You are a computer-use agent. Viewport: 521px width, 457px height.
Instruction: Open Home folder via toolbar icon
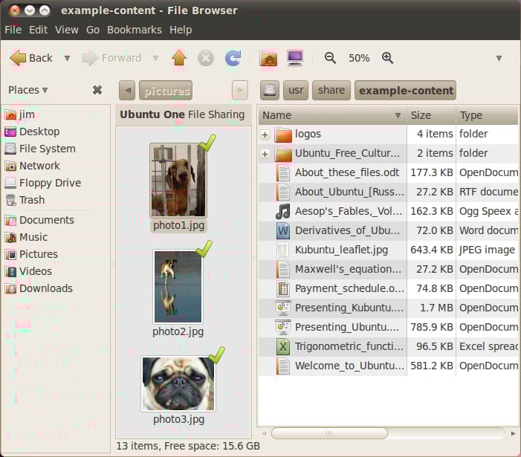point(268,58)
